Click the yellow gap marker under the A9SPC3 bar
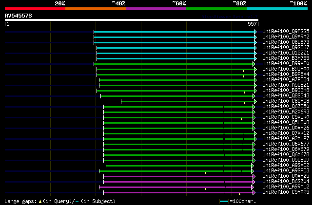The image size is (312, 205). coord(206,173)
